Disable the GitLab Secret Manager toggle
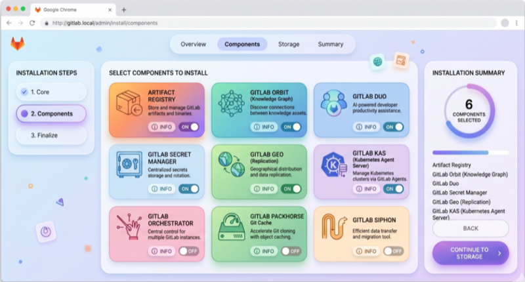 tap(189, 189)
